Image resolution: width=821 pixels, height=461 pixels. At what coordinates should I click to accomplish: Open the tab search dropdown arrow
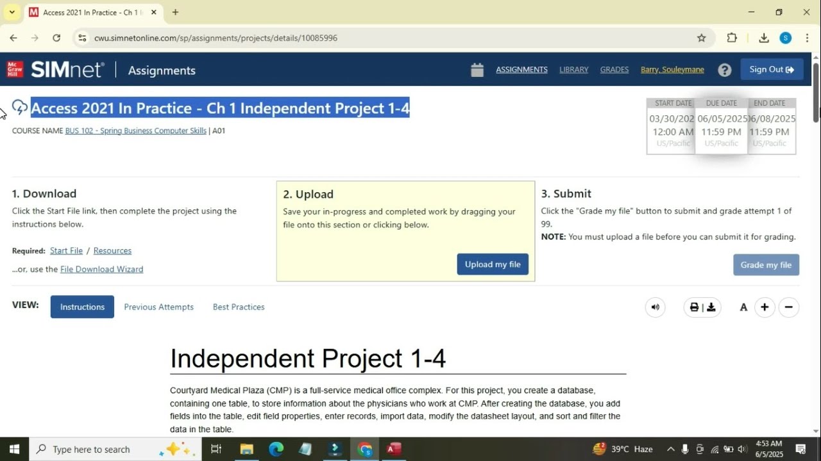click(12, 12)
